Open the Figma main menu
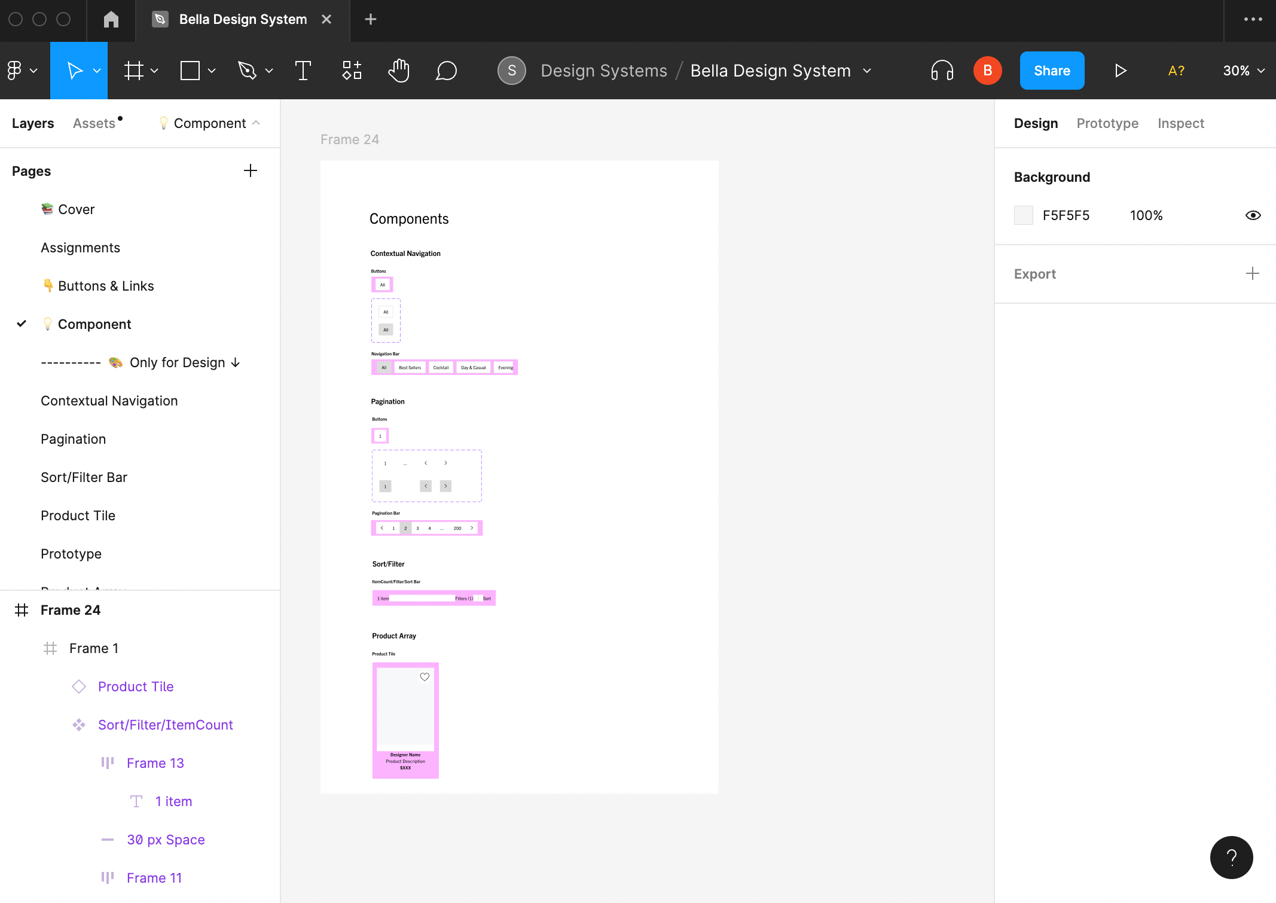The height and width of the screenshot is (903, 1276). point(22,71)
